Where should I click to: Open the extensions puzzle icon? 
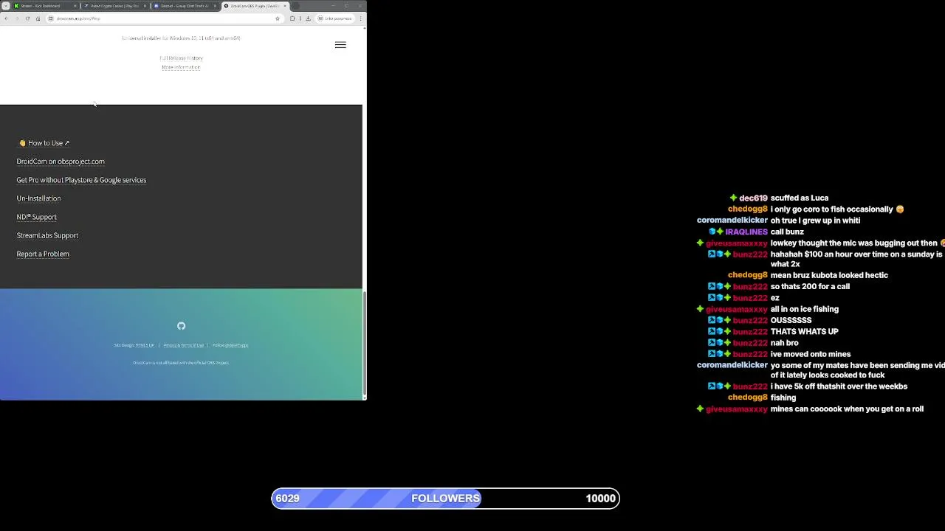292,18
